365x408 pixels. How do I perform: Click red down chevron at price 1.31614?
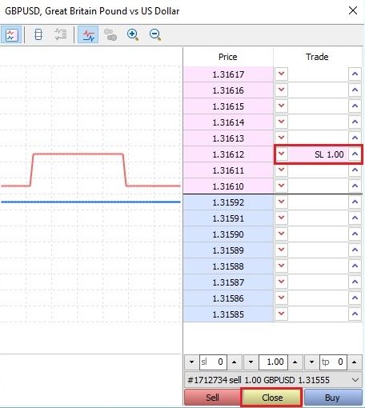click(281, 122)
